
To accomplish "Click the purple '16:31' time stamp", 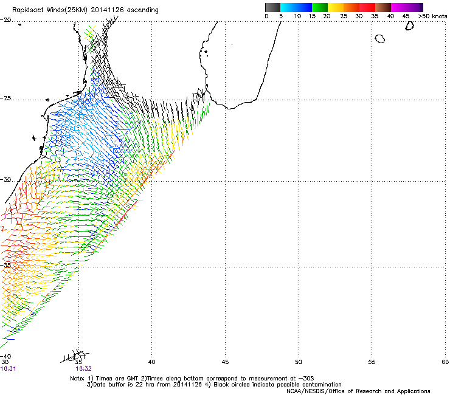I will pos(8,369).
